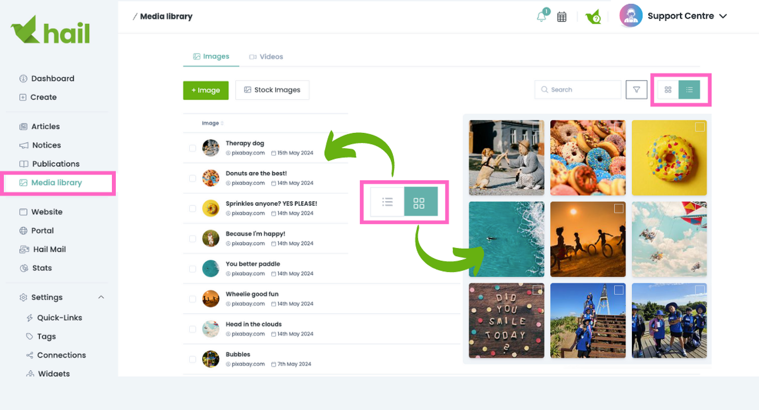759x410 pixels.
Task: Switch to the Videos tab
Action: coord(266,57)
